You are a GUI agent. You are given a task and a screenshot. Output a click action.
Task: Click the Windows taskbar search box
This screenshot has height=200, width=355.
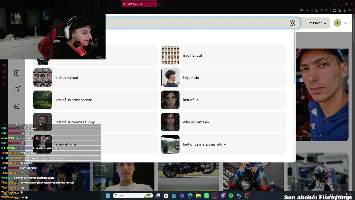click(x=133, y=196)
